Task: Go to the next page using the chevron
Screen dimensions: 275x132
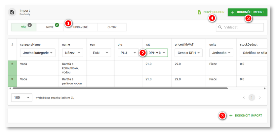Action: [x=260, y=98]
